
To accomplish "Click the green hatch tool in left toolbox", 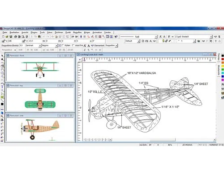I will tap(2, 97).
